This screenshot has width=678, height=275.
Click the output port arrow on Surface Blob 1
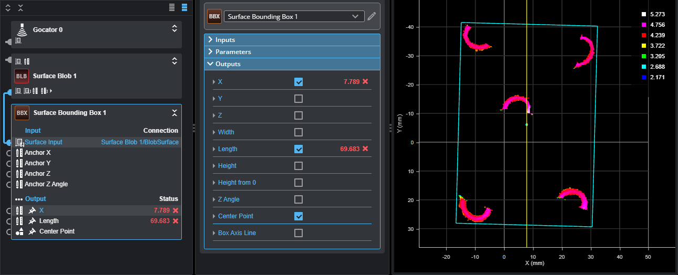tap(52, 91)
